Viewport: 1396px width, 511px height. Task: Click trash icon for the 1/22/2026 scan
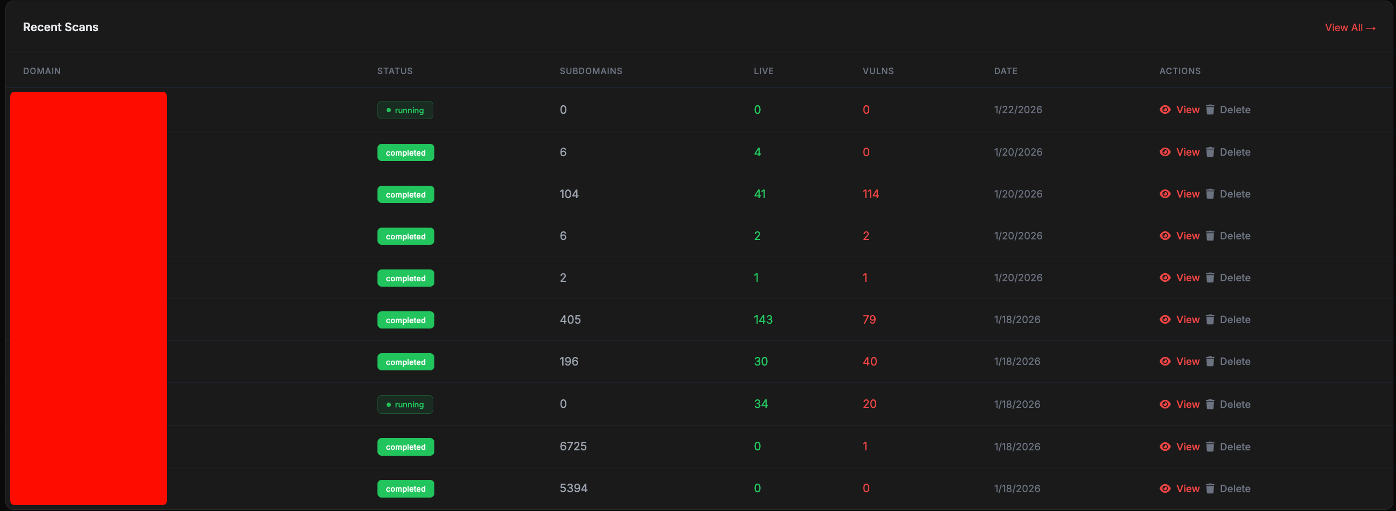pos(1210,109)
